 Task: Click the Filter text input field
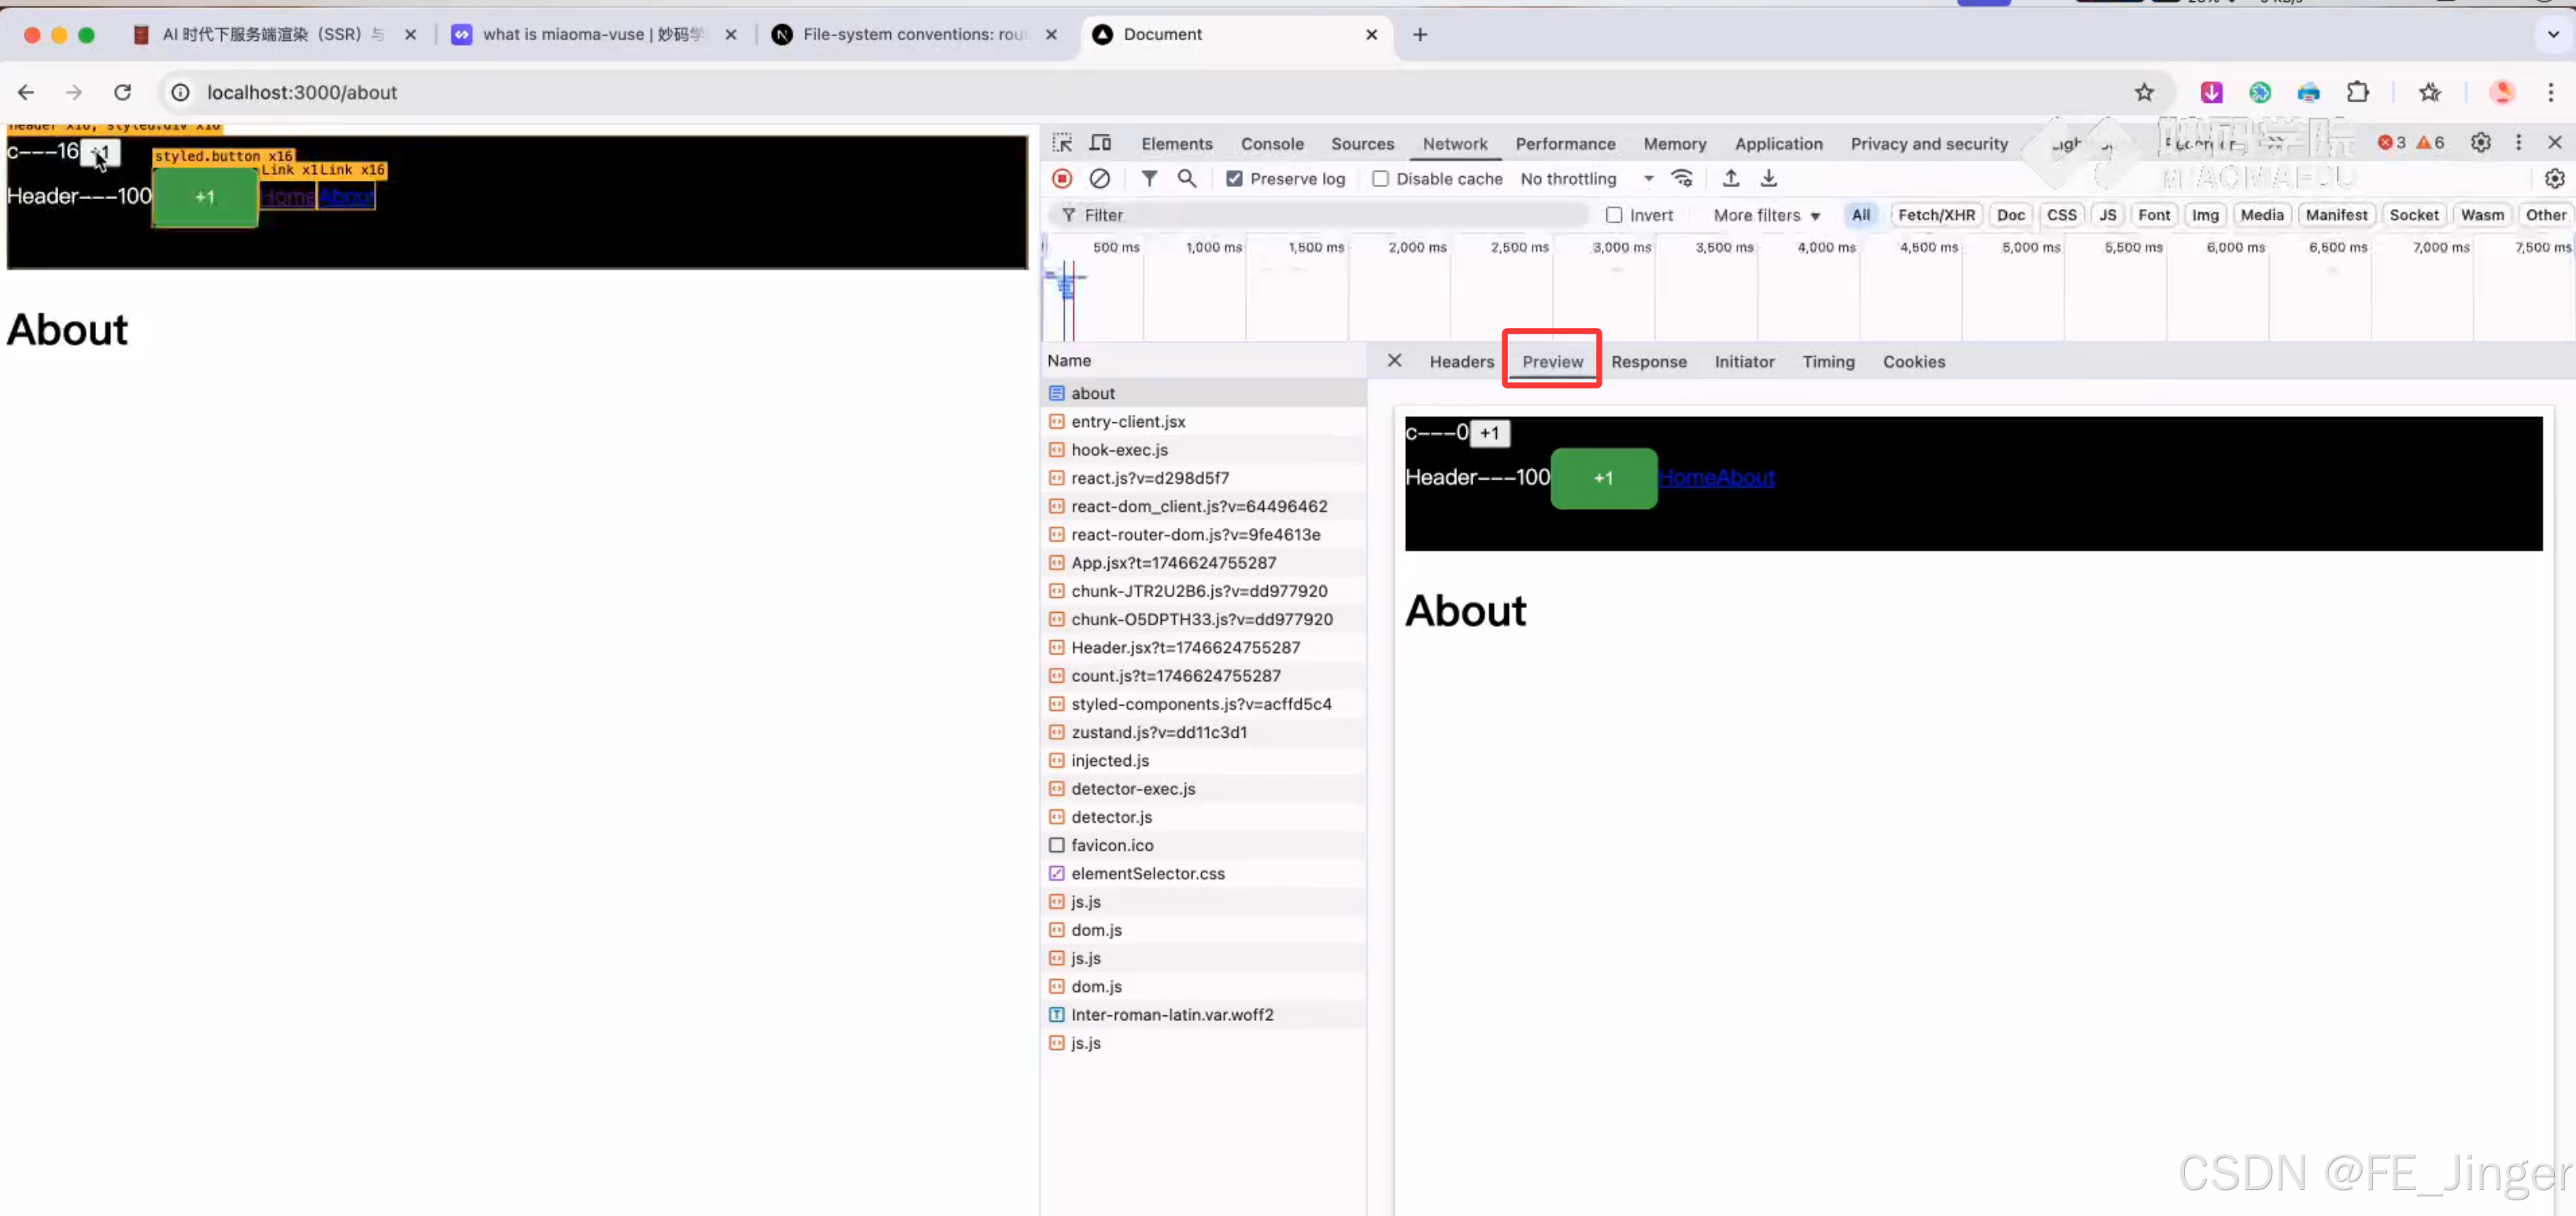(1330, 215)
